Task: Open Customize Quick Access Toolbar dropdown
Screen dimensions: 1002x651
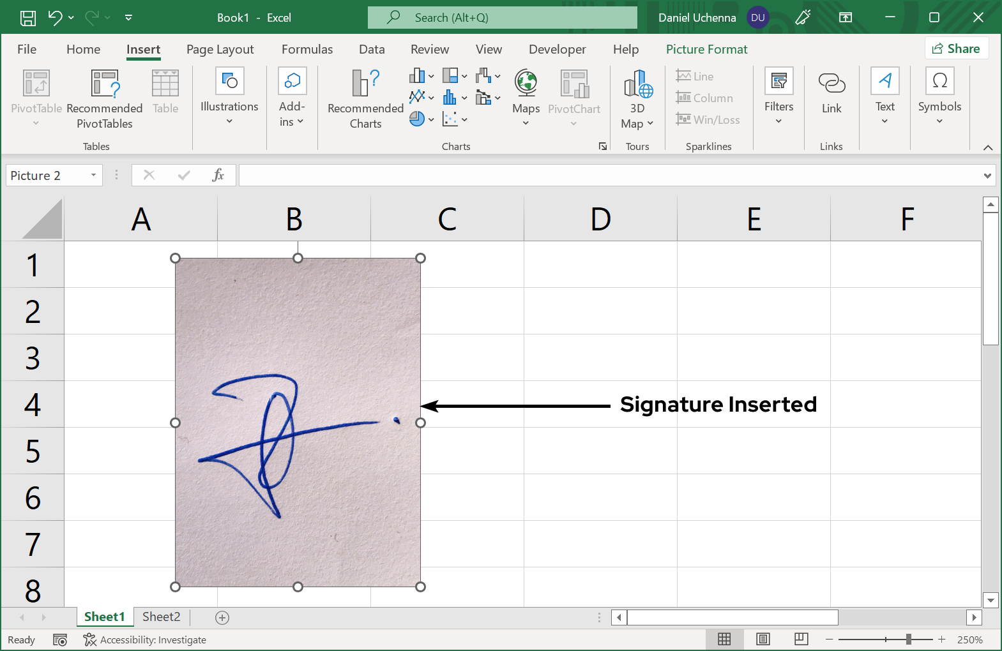Action: point(128,18)
